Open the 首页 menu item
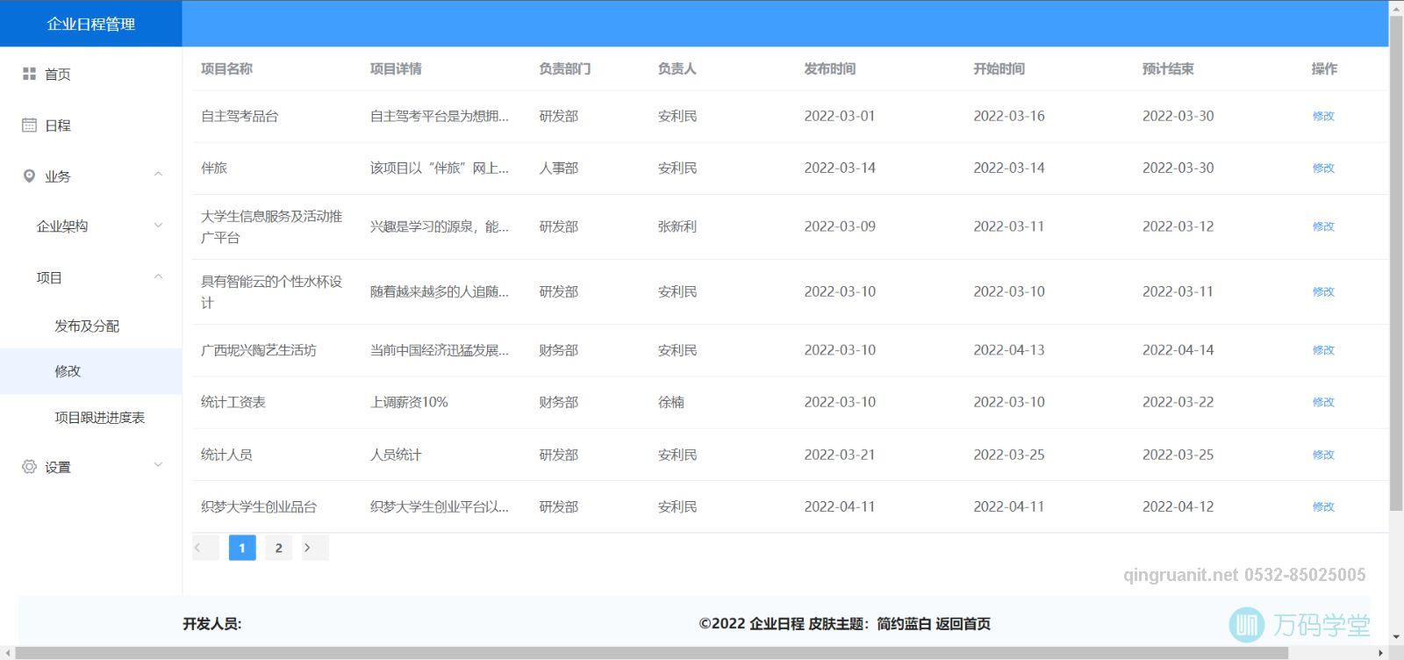The width and height of the screenshot is (1404, 660). pos(91,75)
